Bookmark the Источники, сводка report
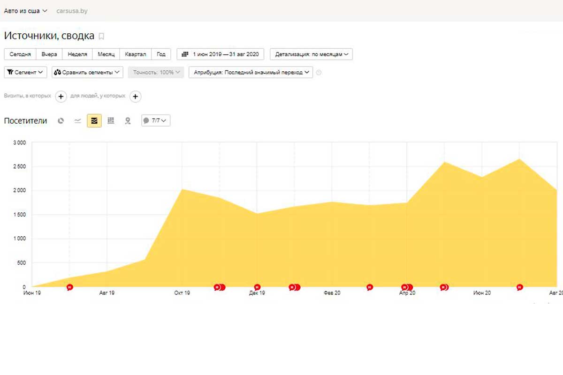Image resolution: width=563 pixels, height=375 pixels. [101, 37]
